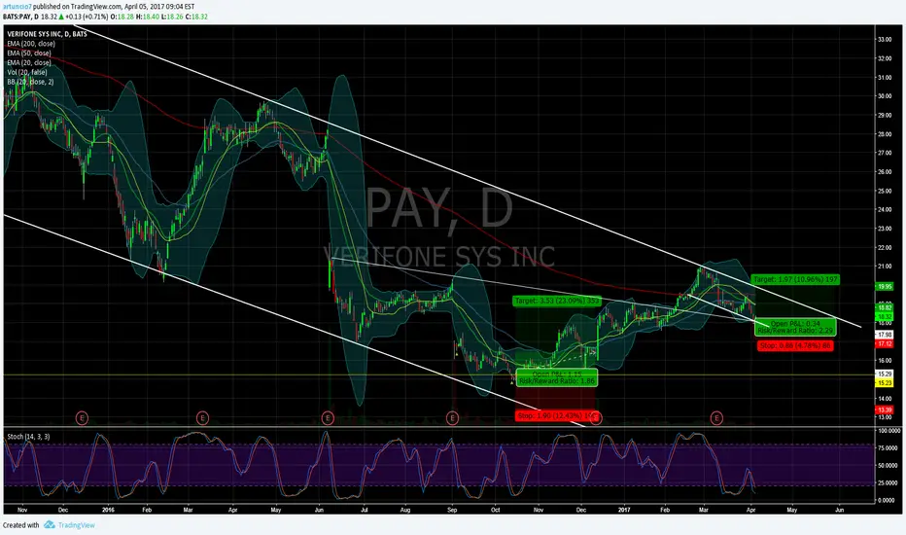
Task: Click the earnings E marker near December 2016
Action: click(x=596, y=417)
